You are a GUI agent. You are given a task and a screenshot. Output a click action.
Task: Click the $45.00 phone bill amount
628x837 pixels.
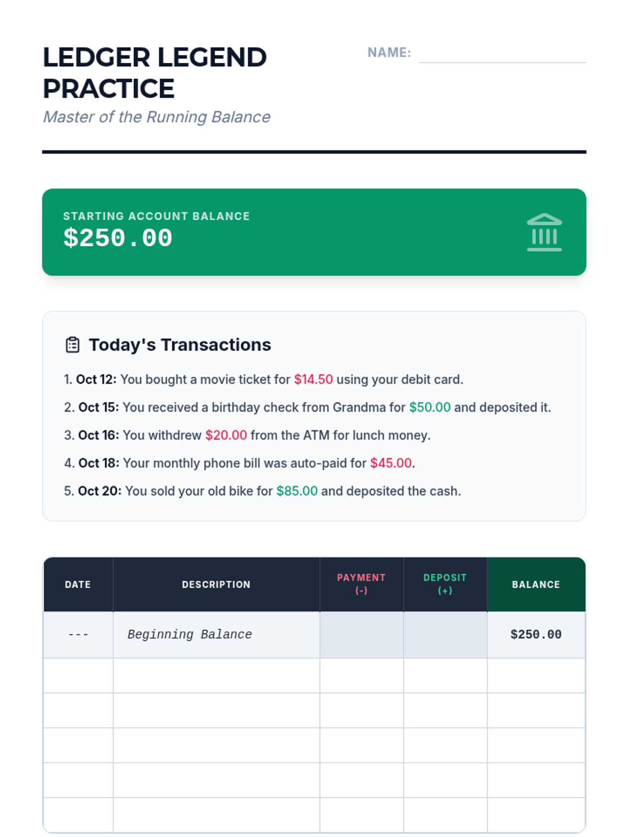391,463
